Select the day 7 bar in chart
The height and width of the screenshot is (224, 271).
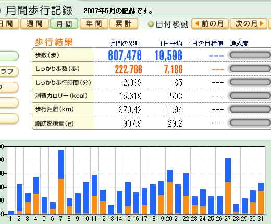61,182
